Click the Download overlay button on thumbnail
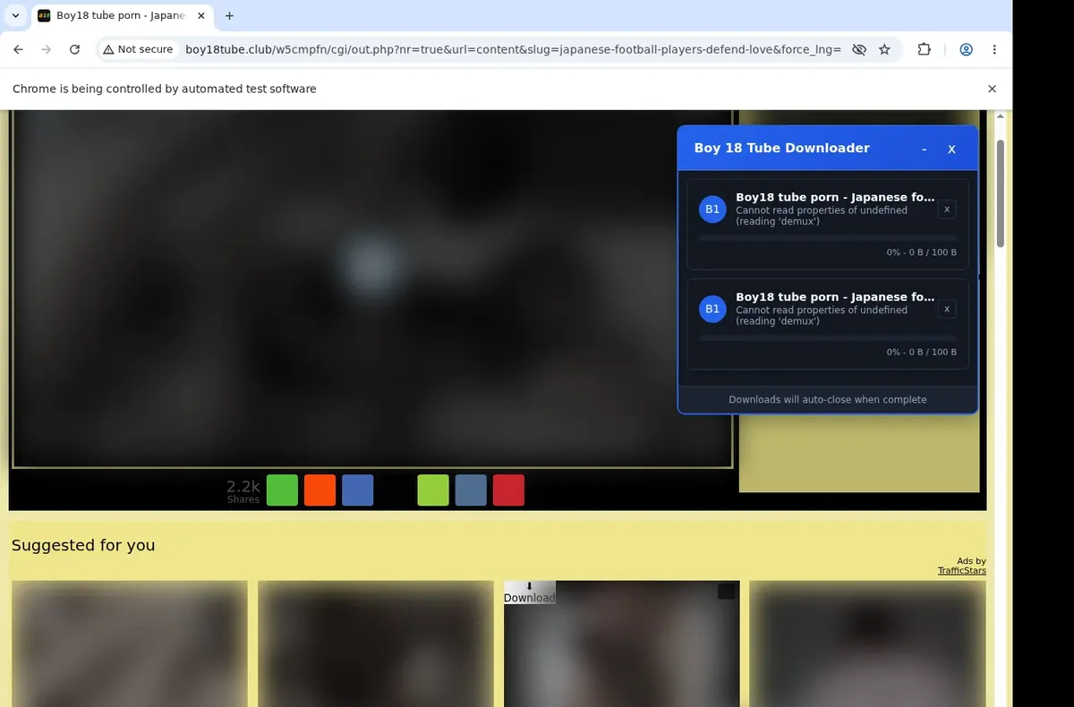The height and width of the screenshot is (707, 1074). coord(529,592)
